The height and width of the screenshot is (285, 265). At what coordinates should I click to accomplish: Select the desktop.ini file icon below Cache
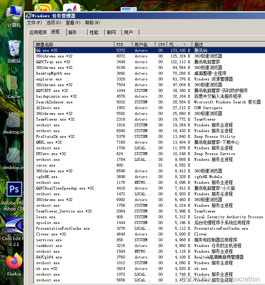coord(13,123)
